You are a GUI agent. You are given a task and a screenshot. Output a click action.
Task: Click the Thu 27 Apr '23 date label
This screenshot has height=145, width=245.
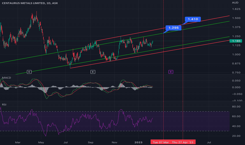pos(183,142)
